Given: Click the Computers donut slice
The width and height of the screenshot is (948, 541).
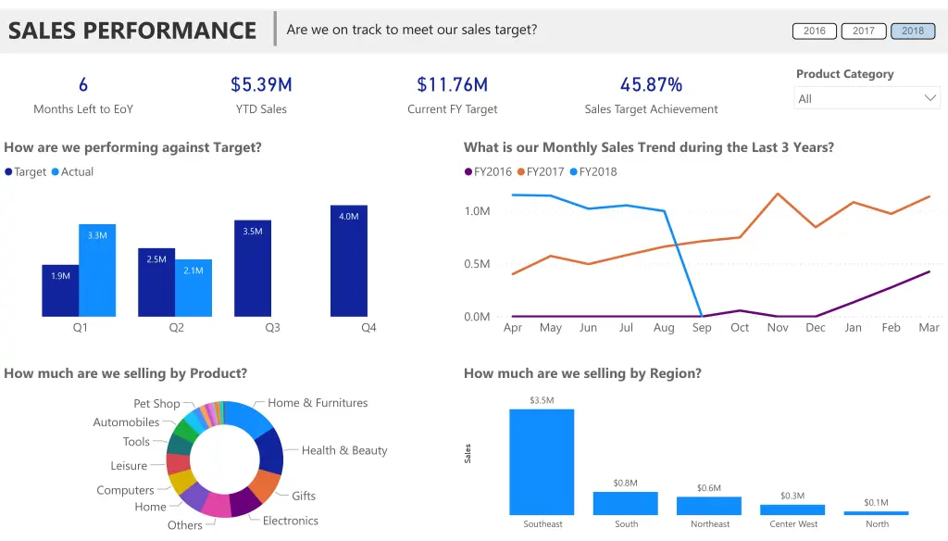Looking at the screenshot, I should click(x=182, y=482).
